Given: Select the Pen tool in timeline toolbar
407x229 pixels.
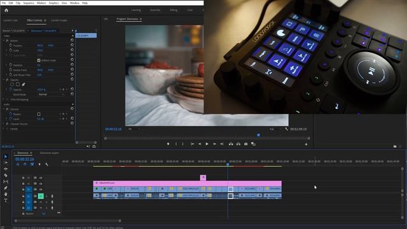Looking at the screenshot, I should click(6, 188).
